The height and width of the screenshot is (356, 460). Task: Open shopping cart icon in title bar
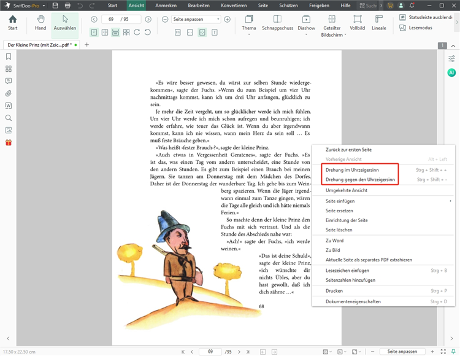pos(390,6)
